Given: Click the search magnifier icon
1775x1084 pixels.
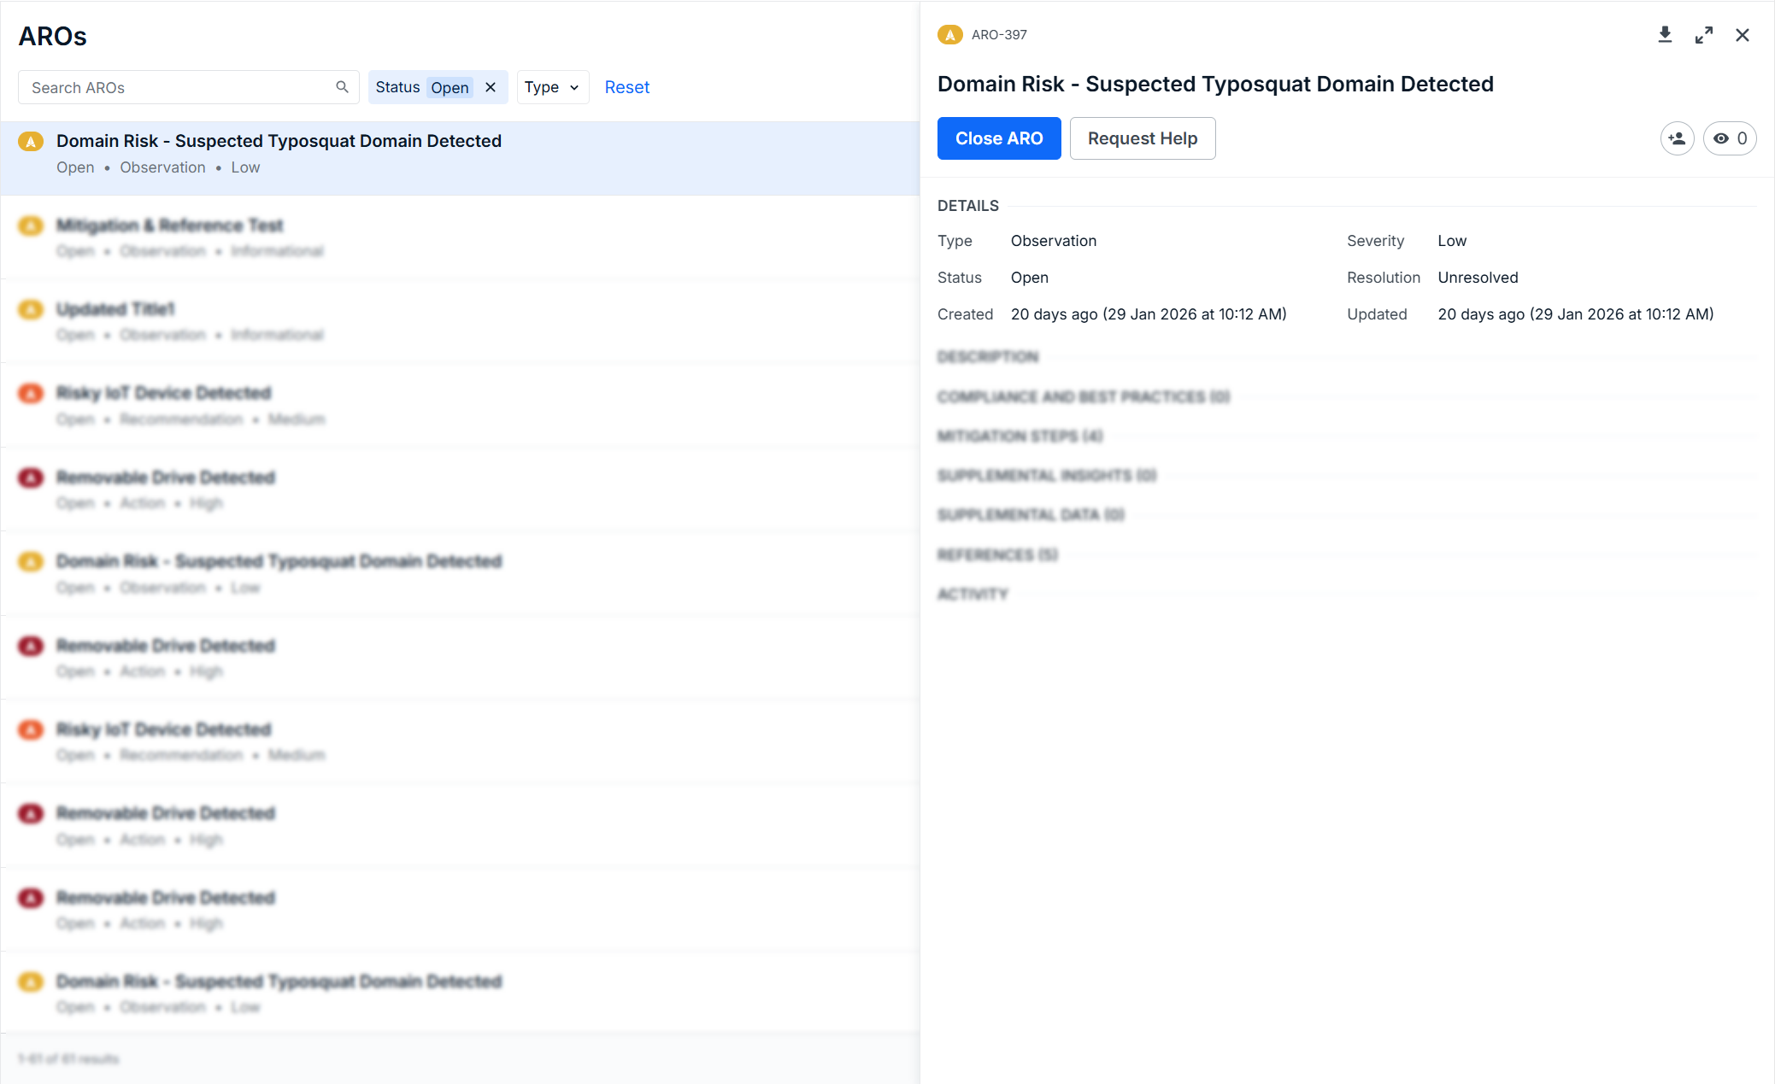Looking at the screenshot, I should tap(342, 87).
